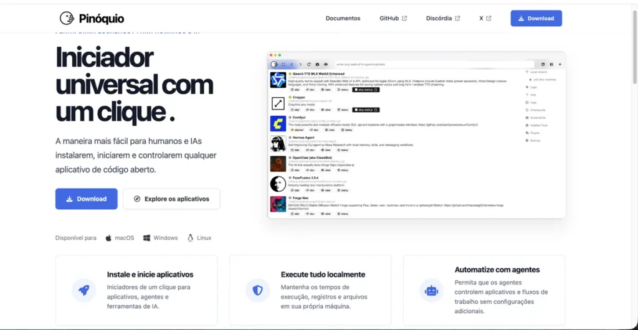The width and height of the screenshot is (638, 330).
Task: Click the Pinokio home icon in the app preview toolbar
Action: (x=274, y=64)
